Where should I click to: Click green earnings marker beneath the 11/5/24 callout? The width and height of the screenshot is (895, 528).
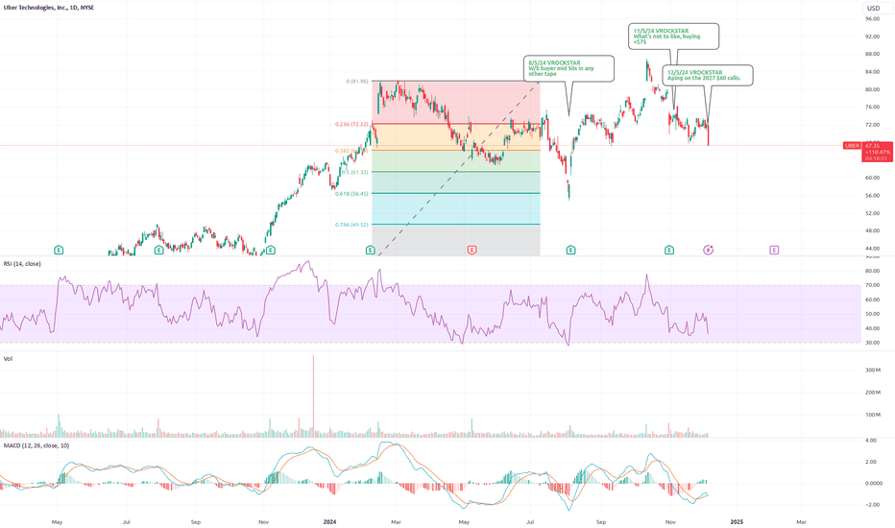tap(669, 250)
